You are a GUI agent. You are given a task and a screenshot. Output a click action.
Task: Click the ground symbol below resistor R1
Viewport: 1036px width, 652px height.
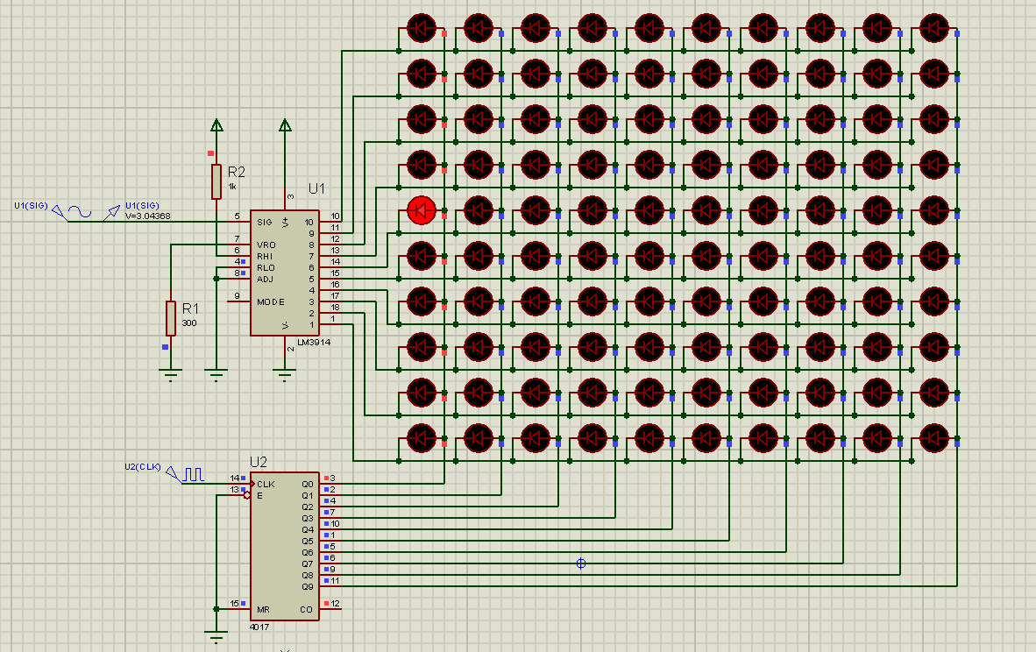tap(171, 375)
